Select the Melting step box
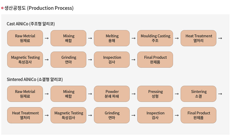 pos(112,38)
